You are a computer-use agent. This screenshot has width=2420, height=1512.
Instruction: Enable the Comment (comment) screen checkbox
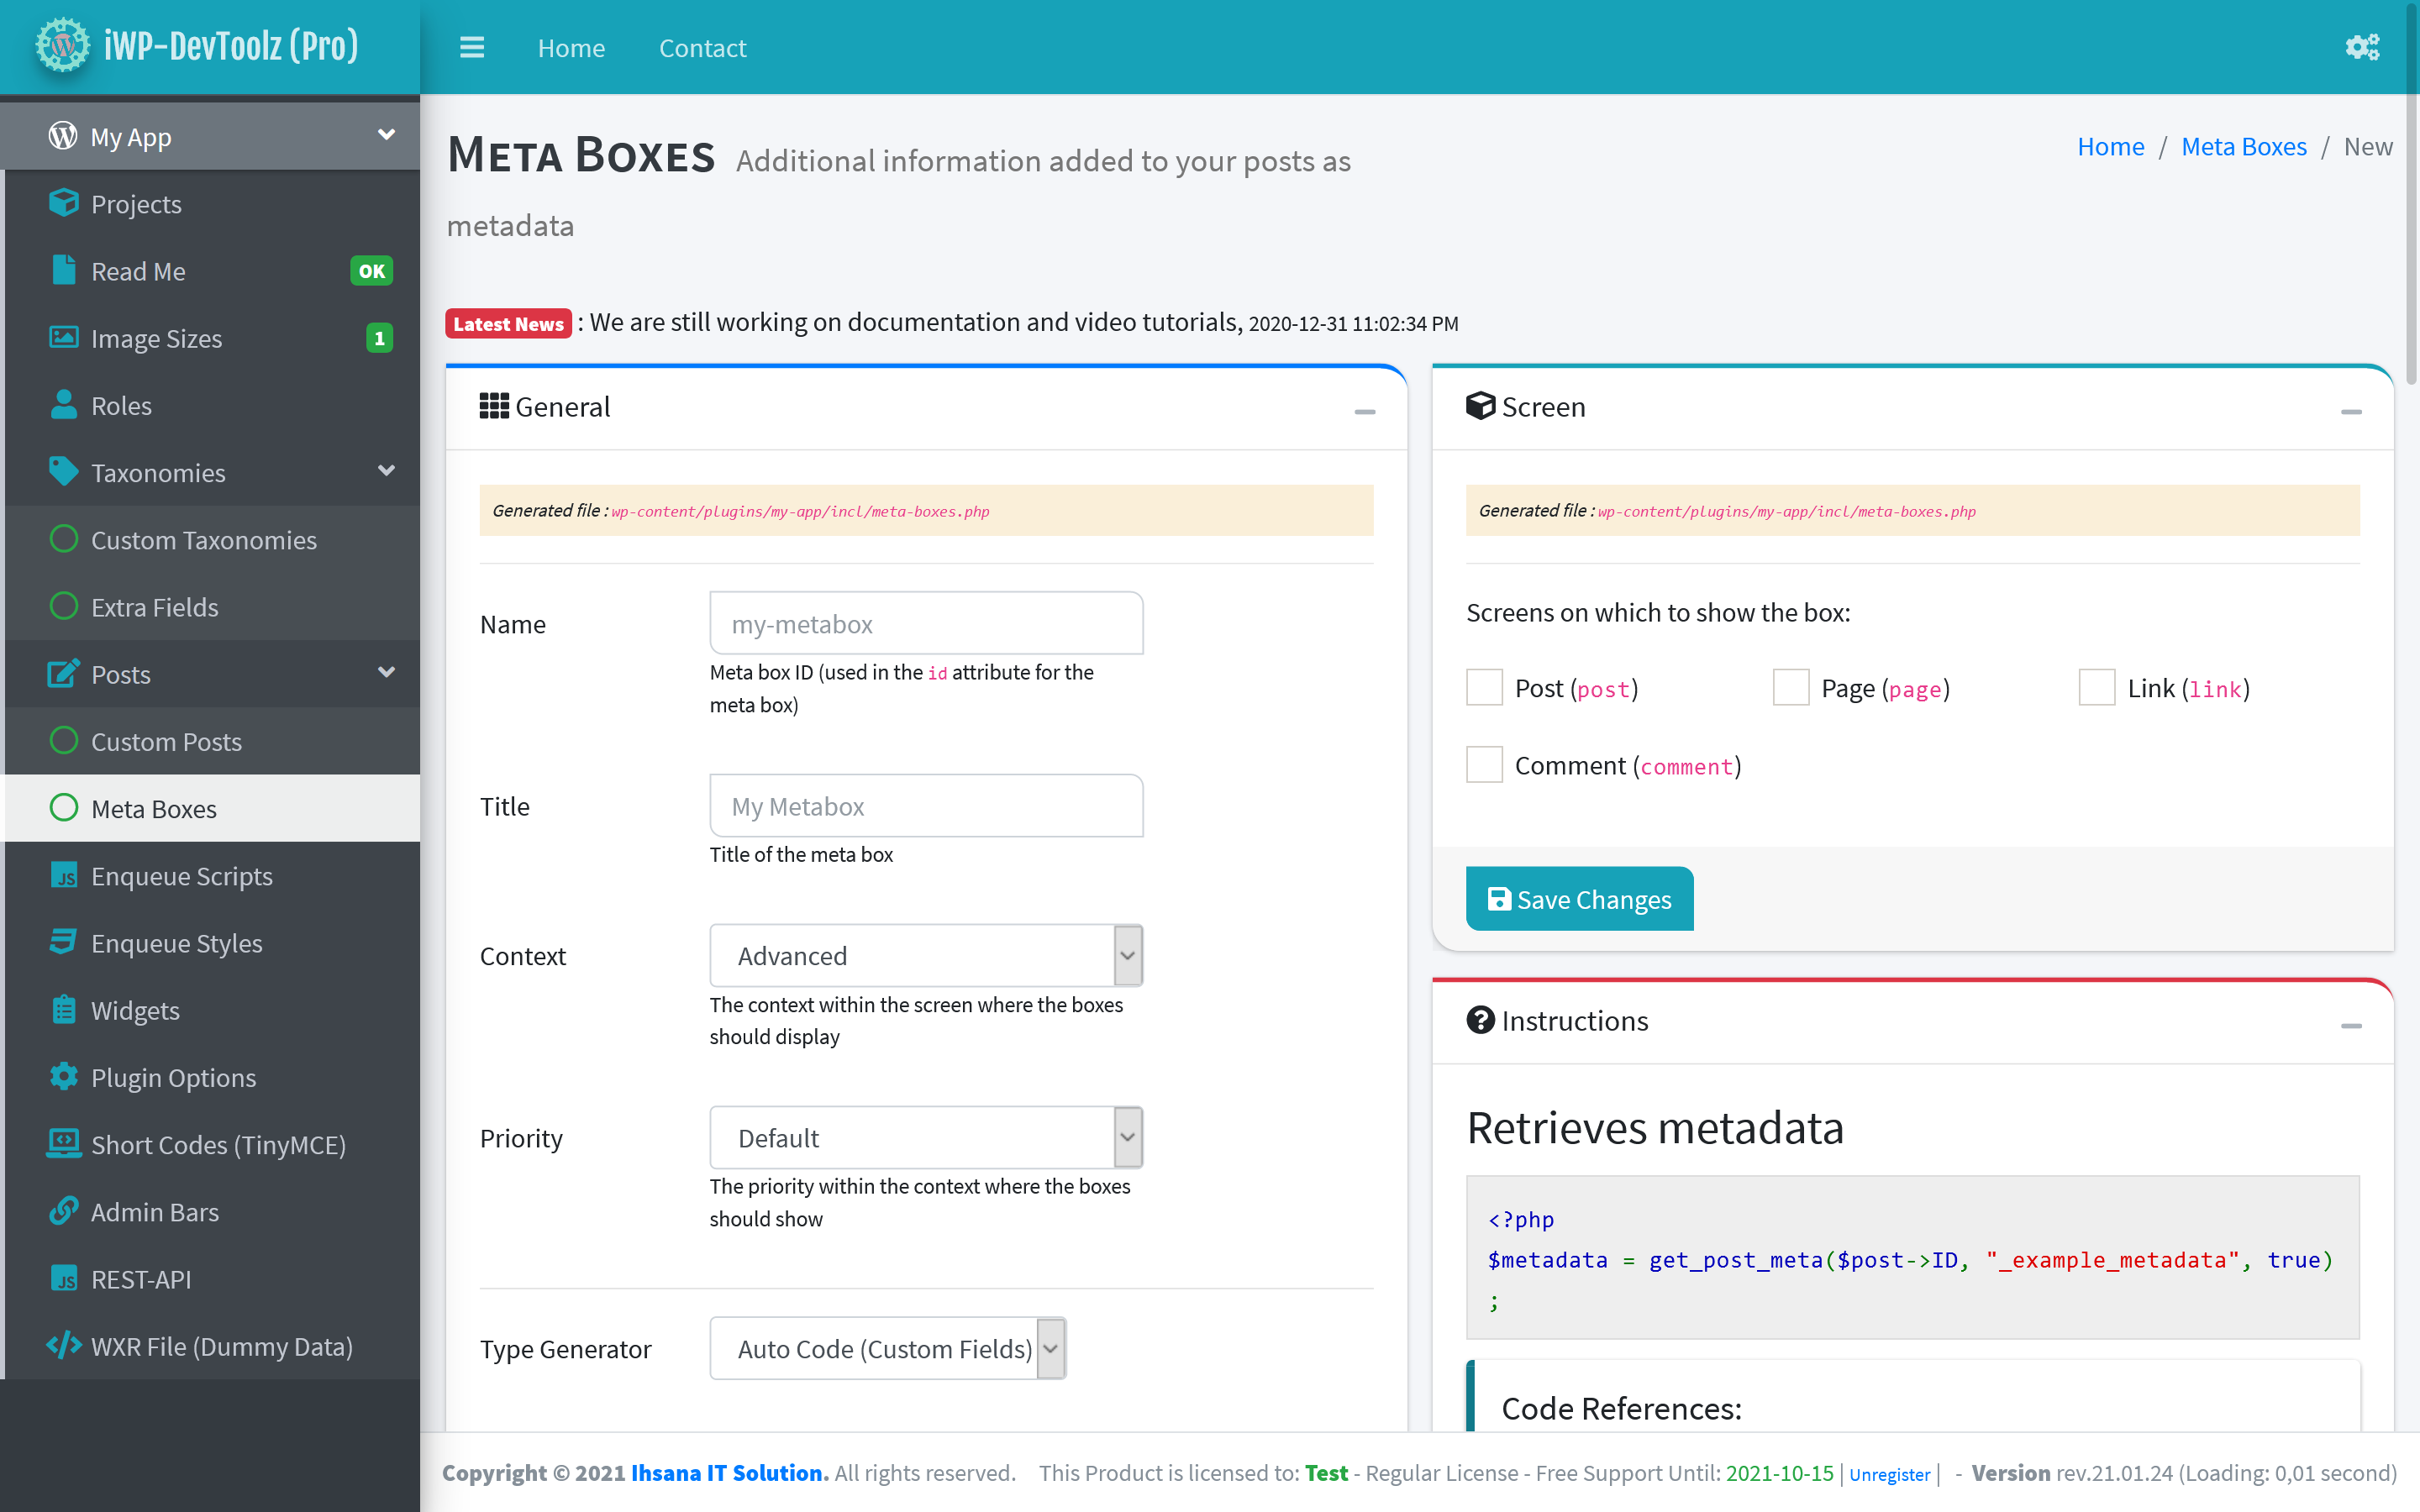tap(1484, 765)
